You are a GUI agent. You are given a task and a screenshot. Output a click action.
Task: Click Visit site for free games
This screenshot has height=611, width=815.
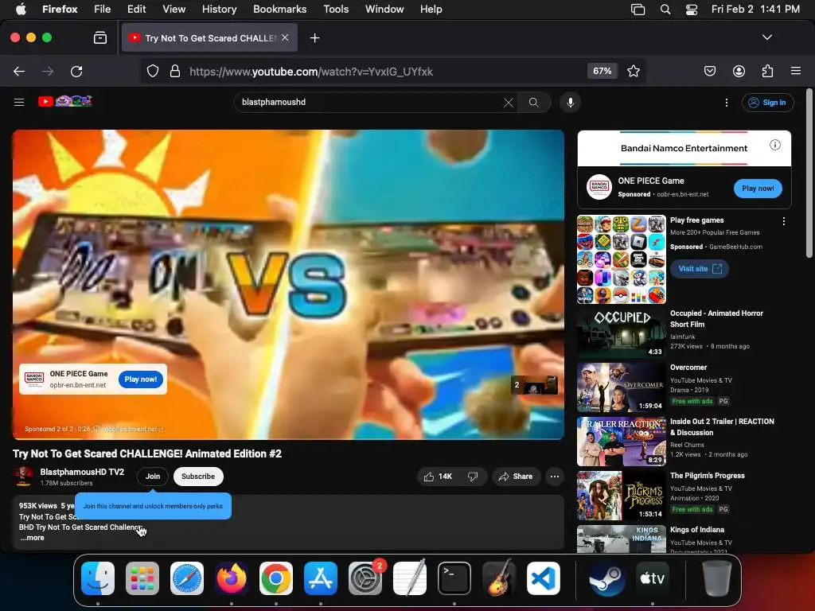coord(700,269)
